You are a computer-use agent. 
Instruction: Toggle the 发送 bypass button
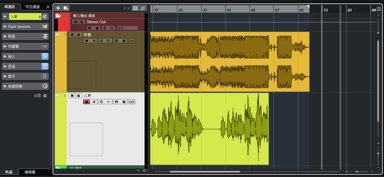(x=45, y=66)
